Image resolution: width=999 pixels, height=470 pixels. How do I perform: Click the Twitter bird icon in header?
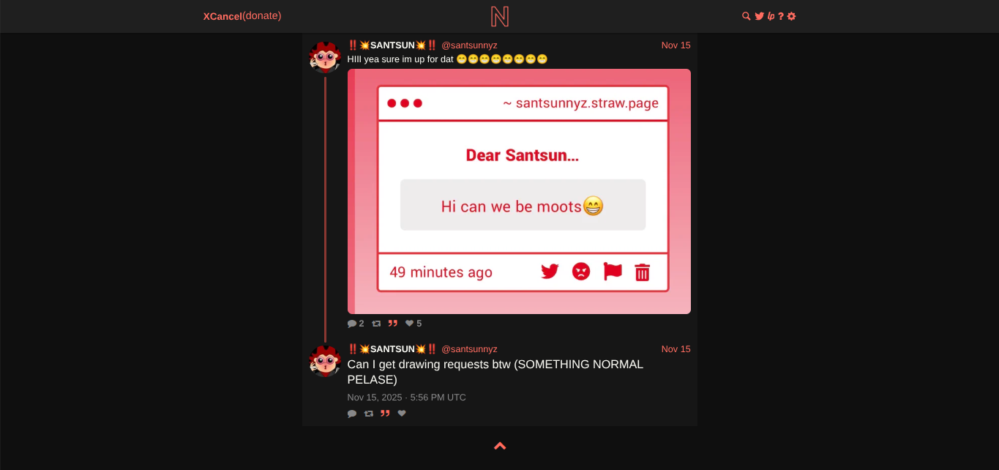coord(759,16)
